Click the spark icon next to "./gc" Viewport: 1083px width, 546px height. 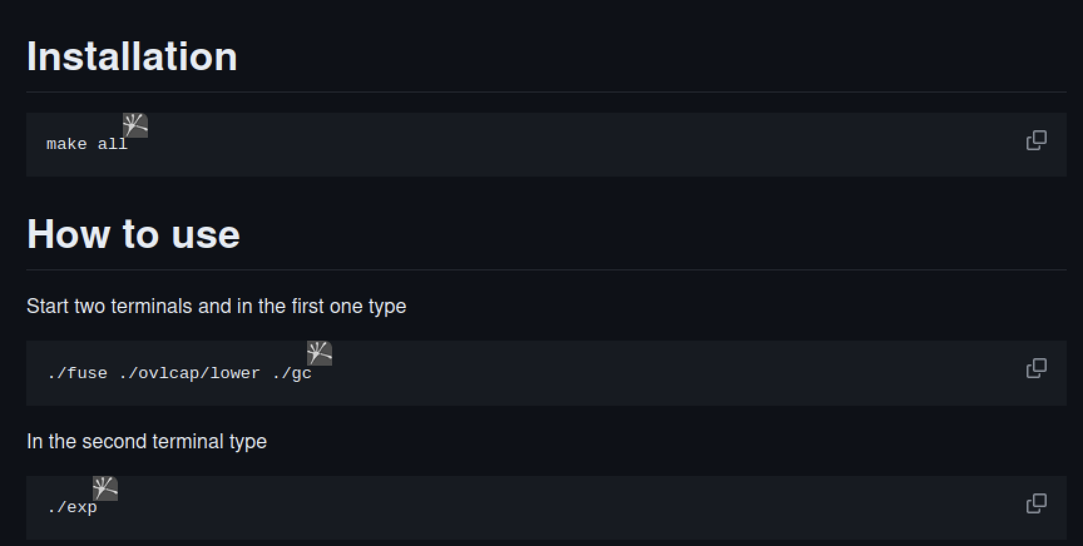pos(320,353)
